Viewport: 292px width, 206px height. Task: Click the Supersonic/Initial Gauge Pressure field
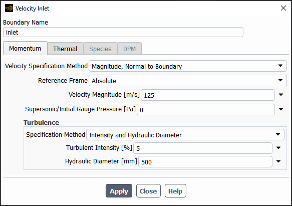tap(206, 110)
